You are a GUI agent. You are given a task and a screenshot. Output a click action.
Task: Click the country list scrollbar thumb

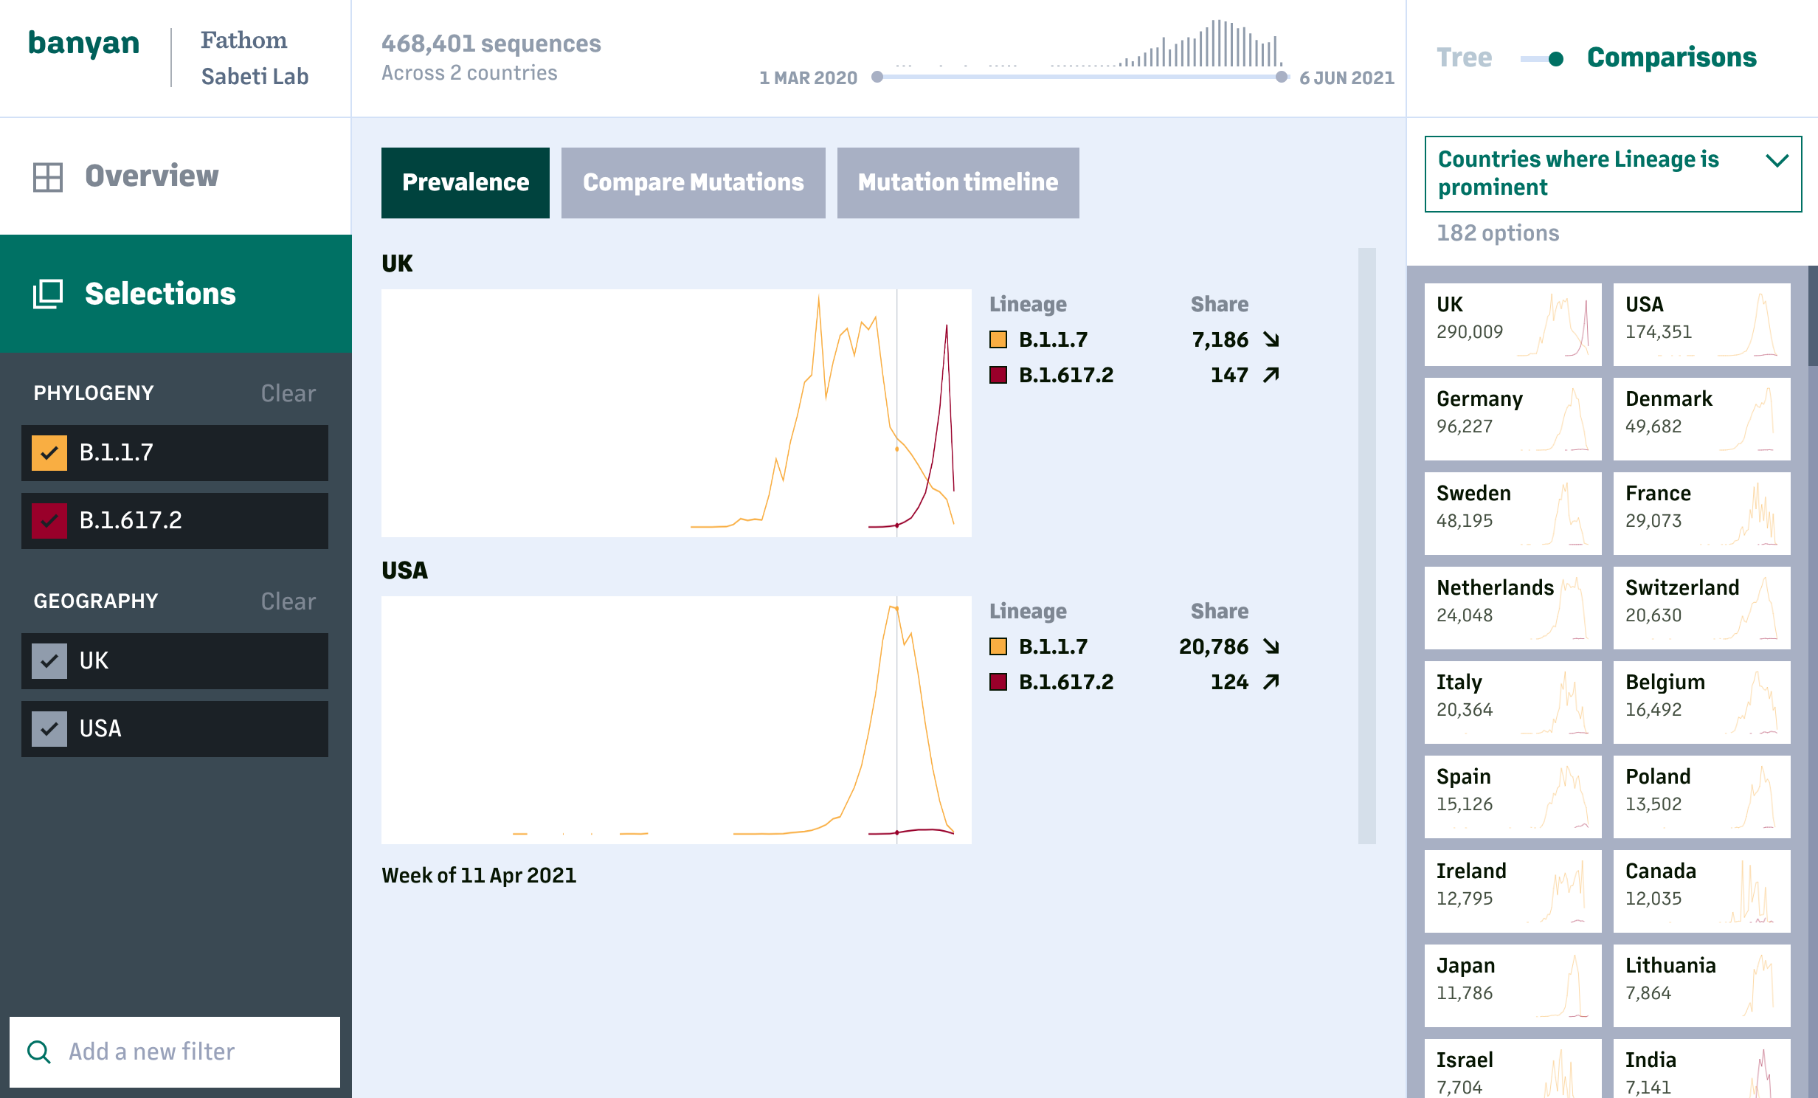coord(1813,316)
